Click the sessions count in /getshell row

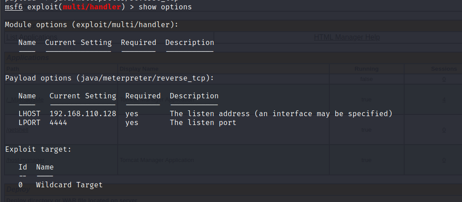click(x=444, y=130)
